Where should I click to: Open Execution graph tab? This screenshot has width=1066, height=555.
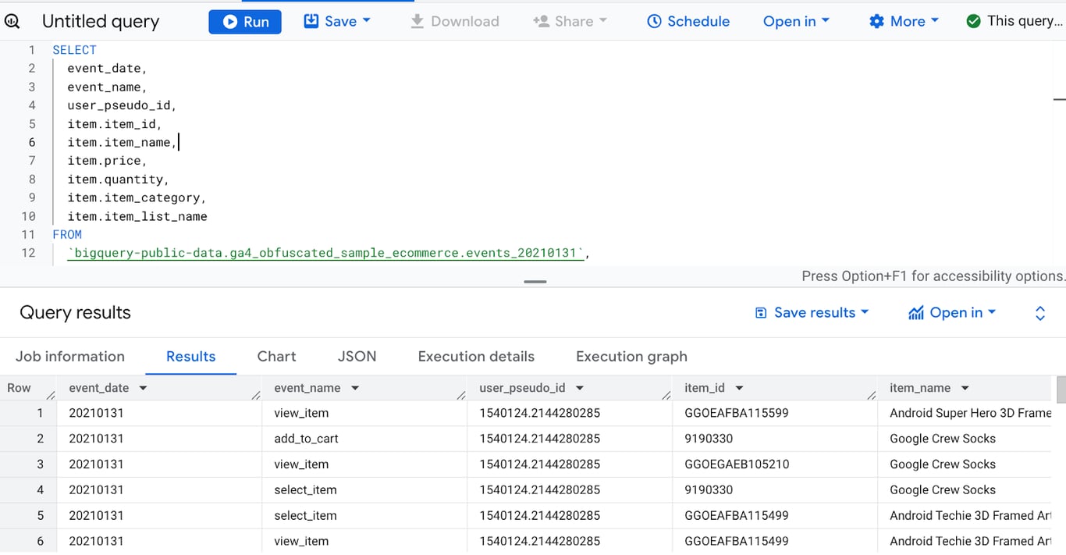[631, 356]
